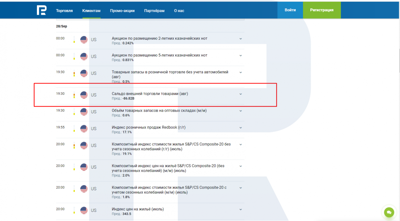Click the green Регистрация button
This screenshot has width=400, height=221.
pos(322,10)
